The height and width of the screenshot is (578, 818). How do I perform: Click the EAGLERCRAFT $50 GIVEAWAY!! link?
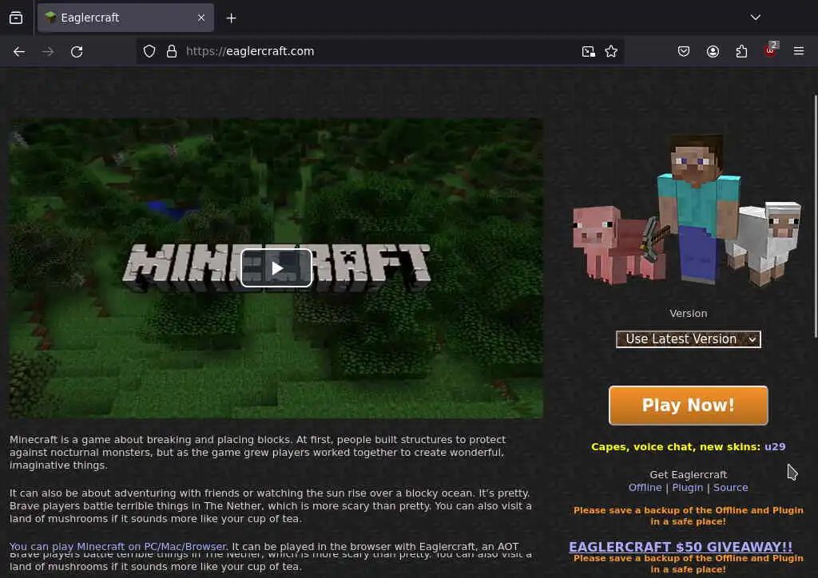(681, 546)
